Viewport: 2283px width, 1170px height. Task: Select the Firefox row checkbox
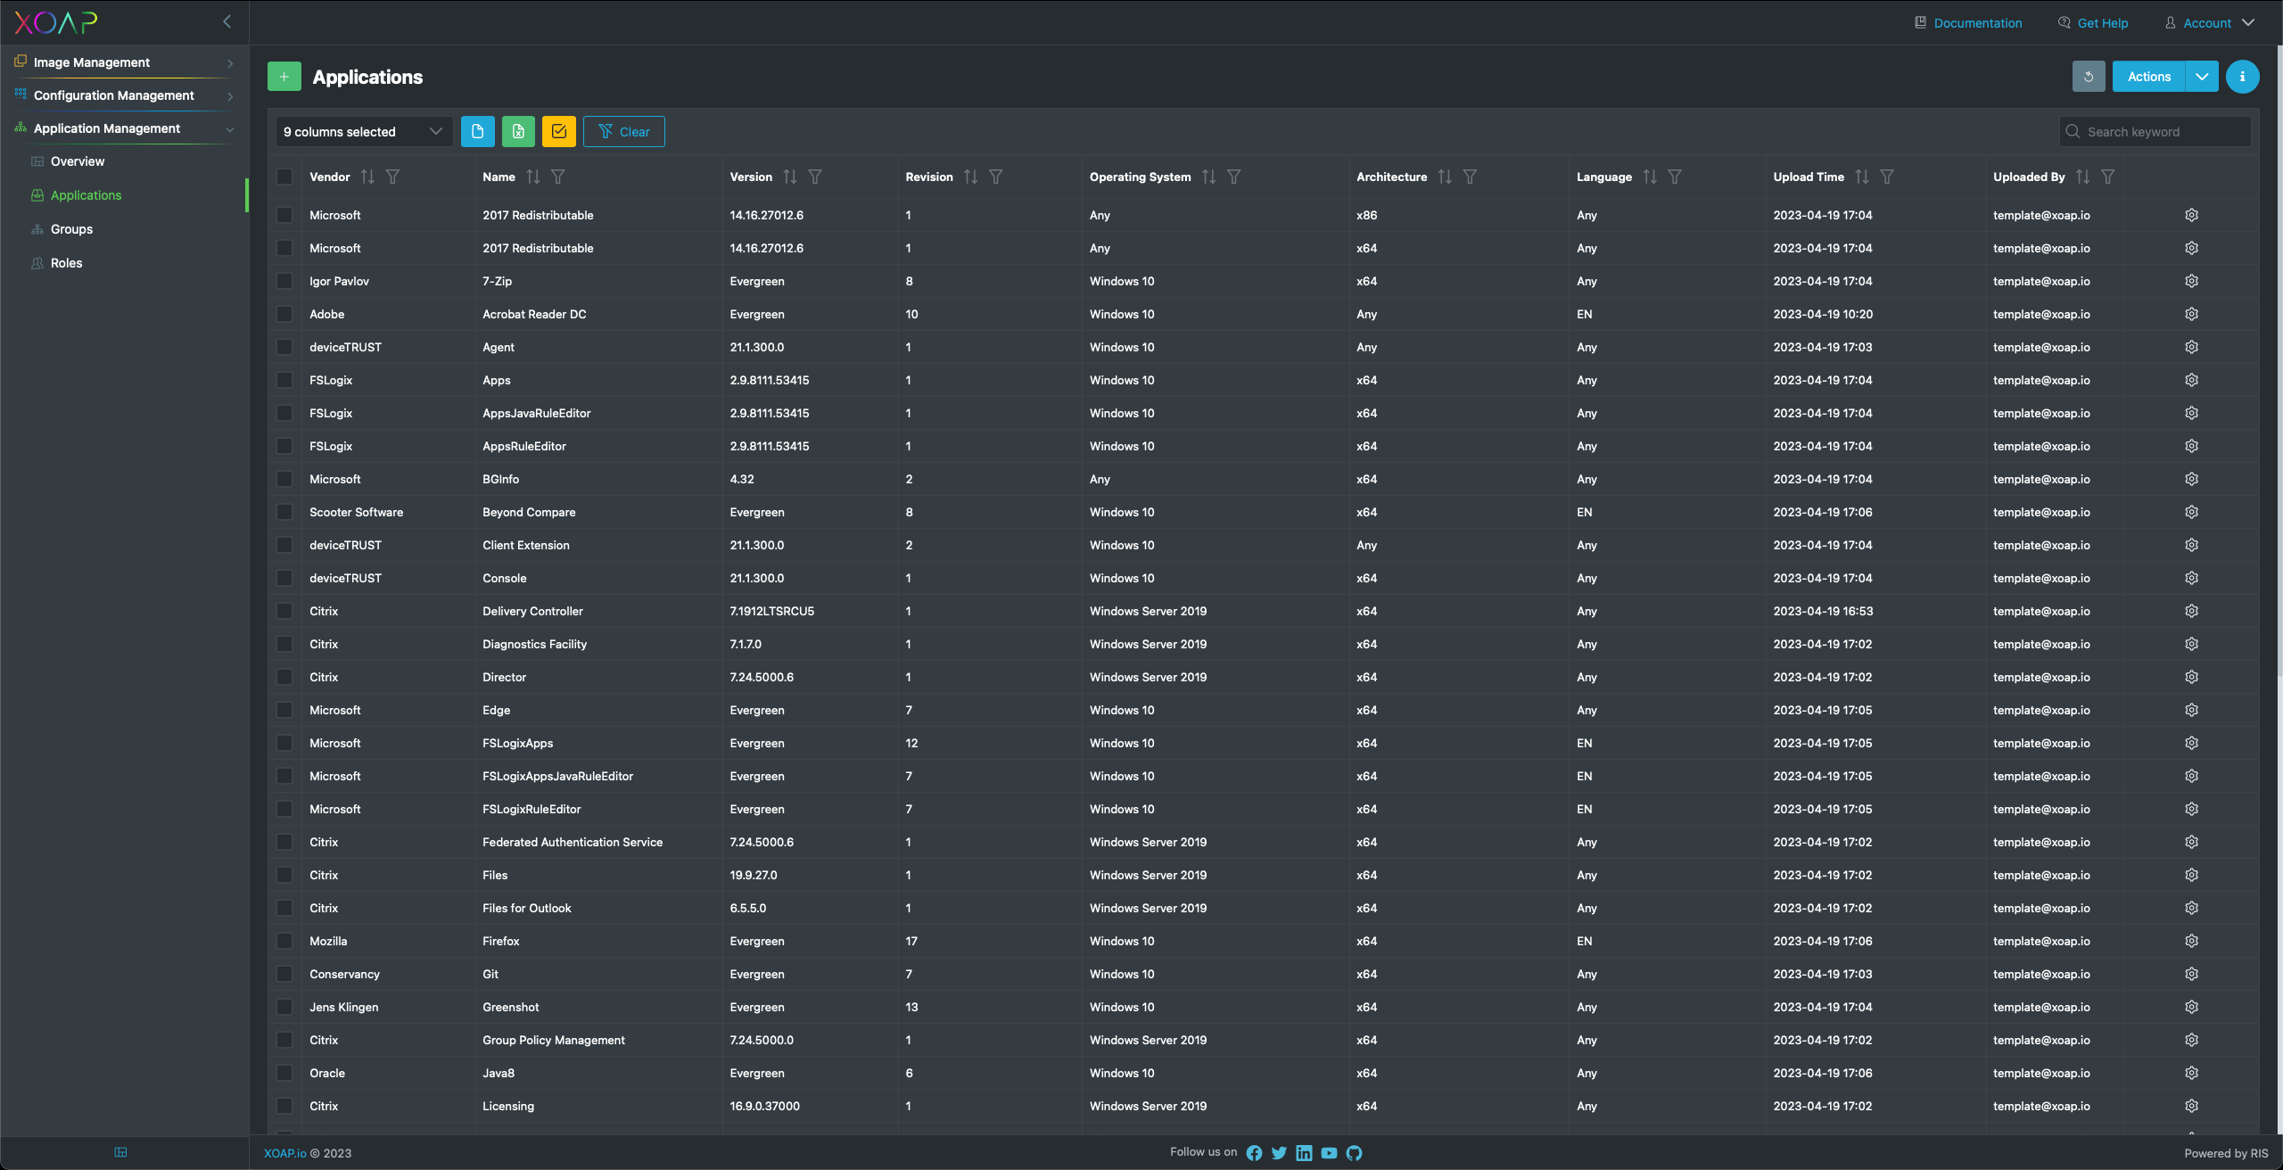[x=284, y=941]
